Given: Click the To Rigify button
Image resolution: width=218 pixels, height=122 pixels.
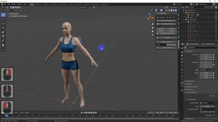Looking at the screenshot, I should 166,38.
